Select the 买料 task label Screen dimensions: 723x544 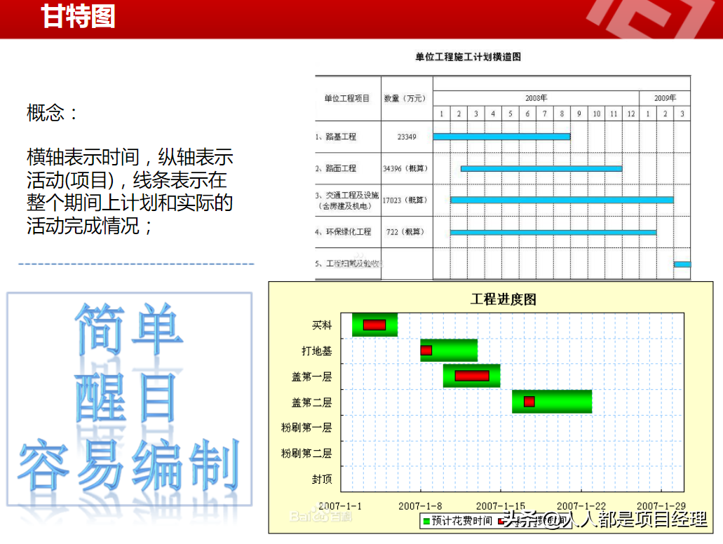pos(322,325)
